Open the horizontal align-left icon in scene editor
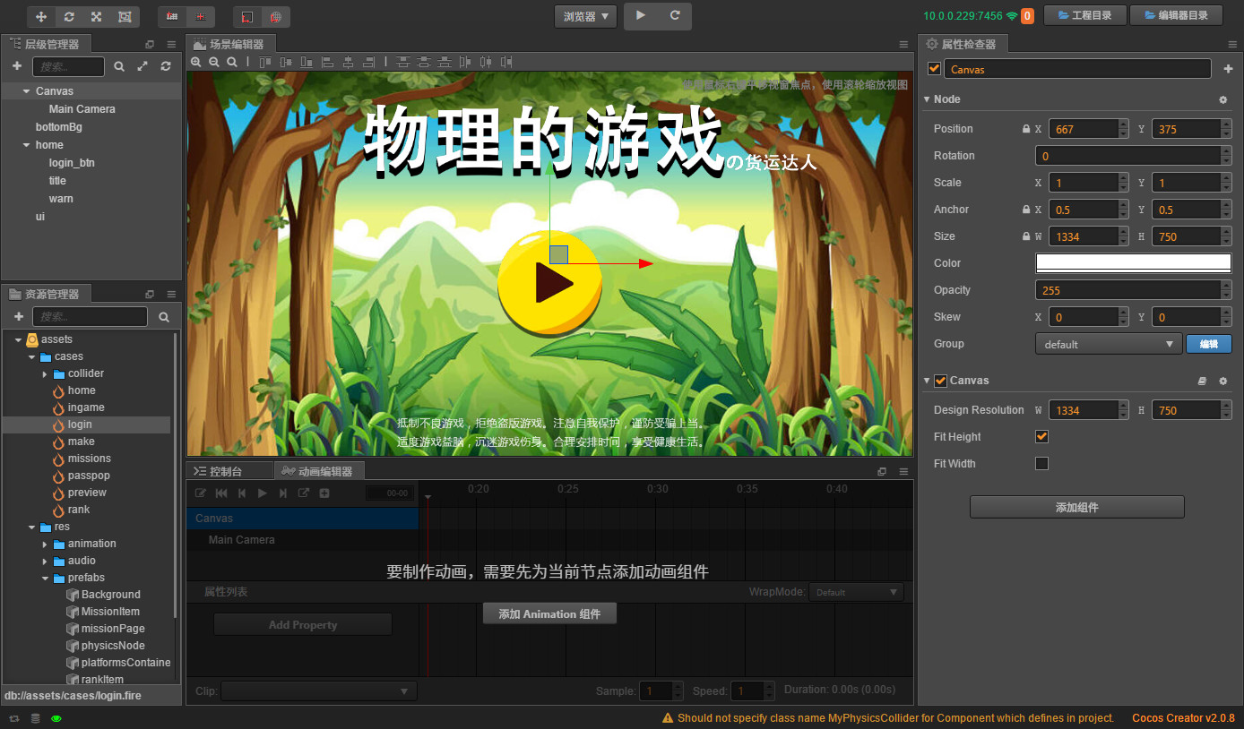 click(x=328, y=63)
